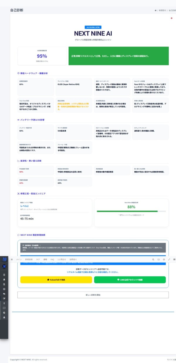Screen dimensions: 176x363
Task: Click the 自己診断 breadcrumb link
Action: (172, 10)
